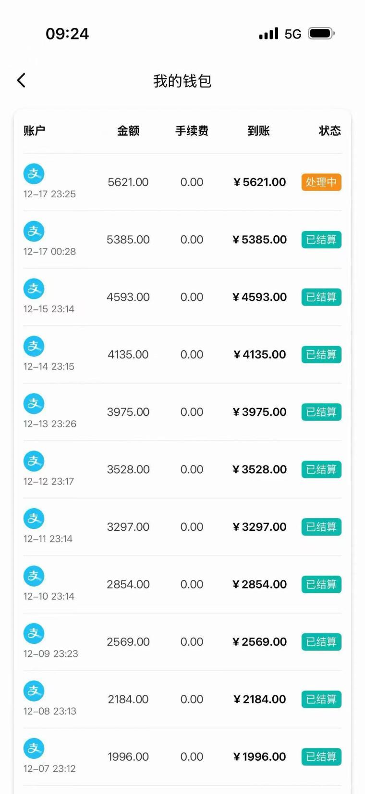Tap the 我的钱包 page title
This screenshot has width=365, height=794.
pos(182,81)
